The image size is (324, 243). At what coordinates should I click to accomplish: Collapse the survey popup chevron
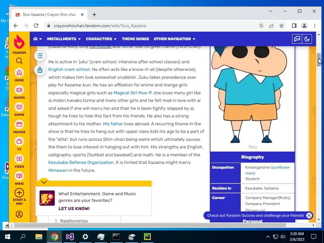click(x=44, y=182)
